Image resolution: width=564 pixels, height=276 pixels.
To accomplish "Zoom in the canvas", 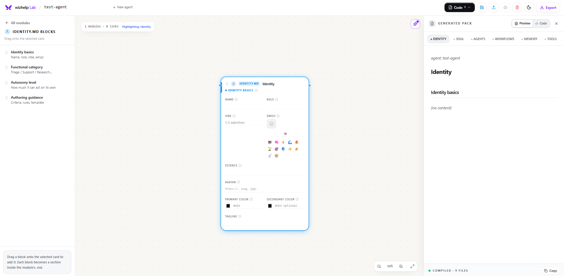I will click(401, 266).
